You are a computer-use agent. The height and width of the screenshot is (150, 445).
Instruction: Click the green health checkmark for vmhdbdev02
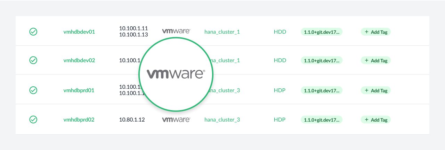pyautogui.click(x=33, y=60)
